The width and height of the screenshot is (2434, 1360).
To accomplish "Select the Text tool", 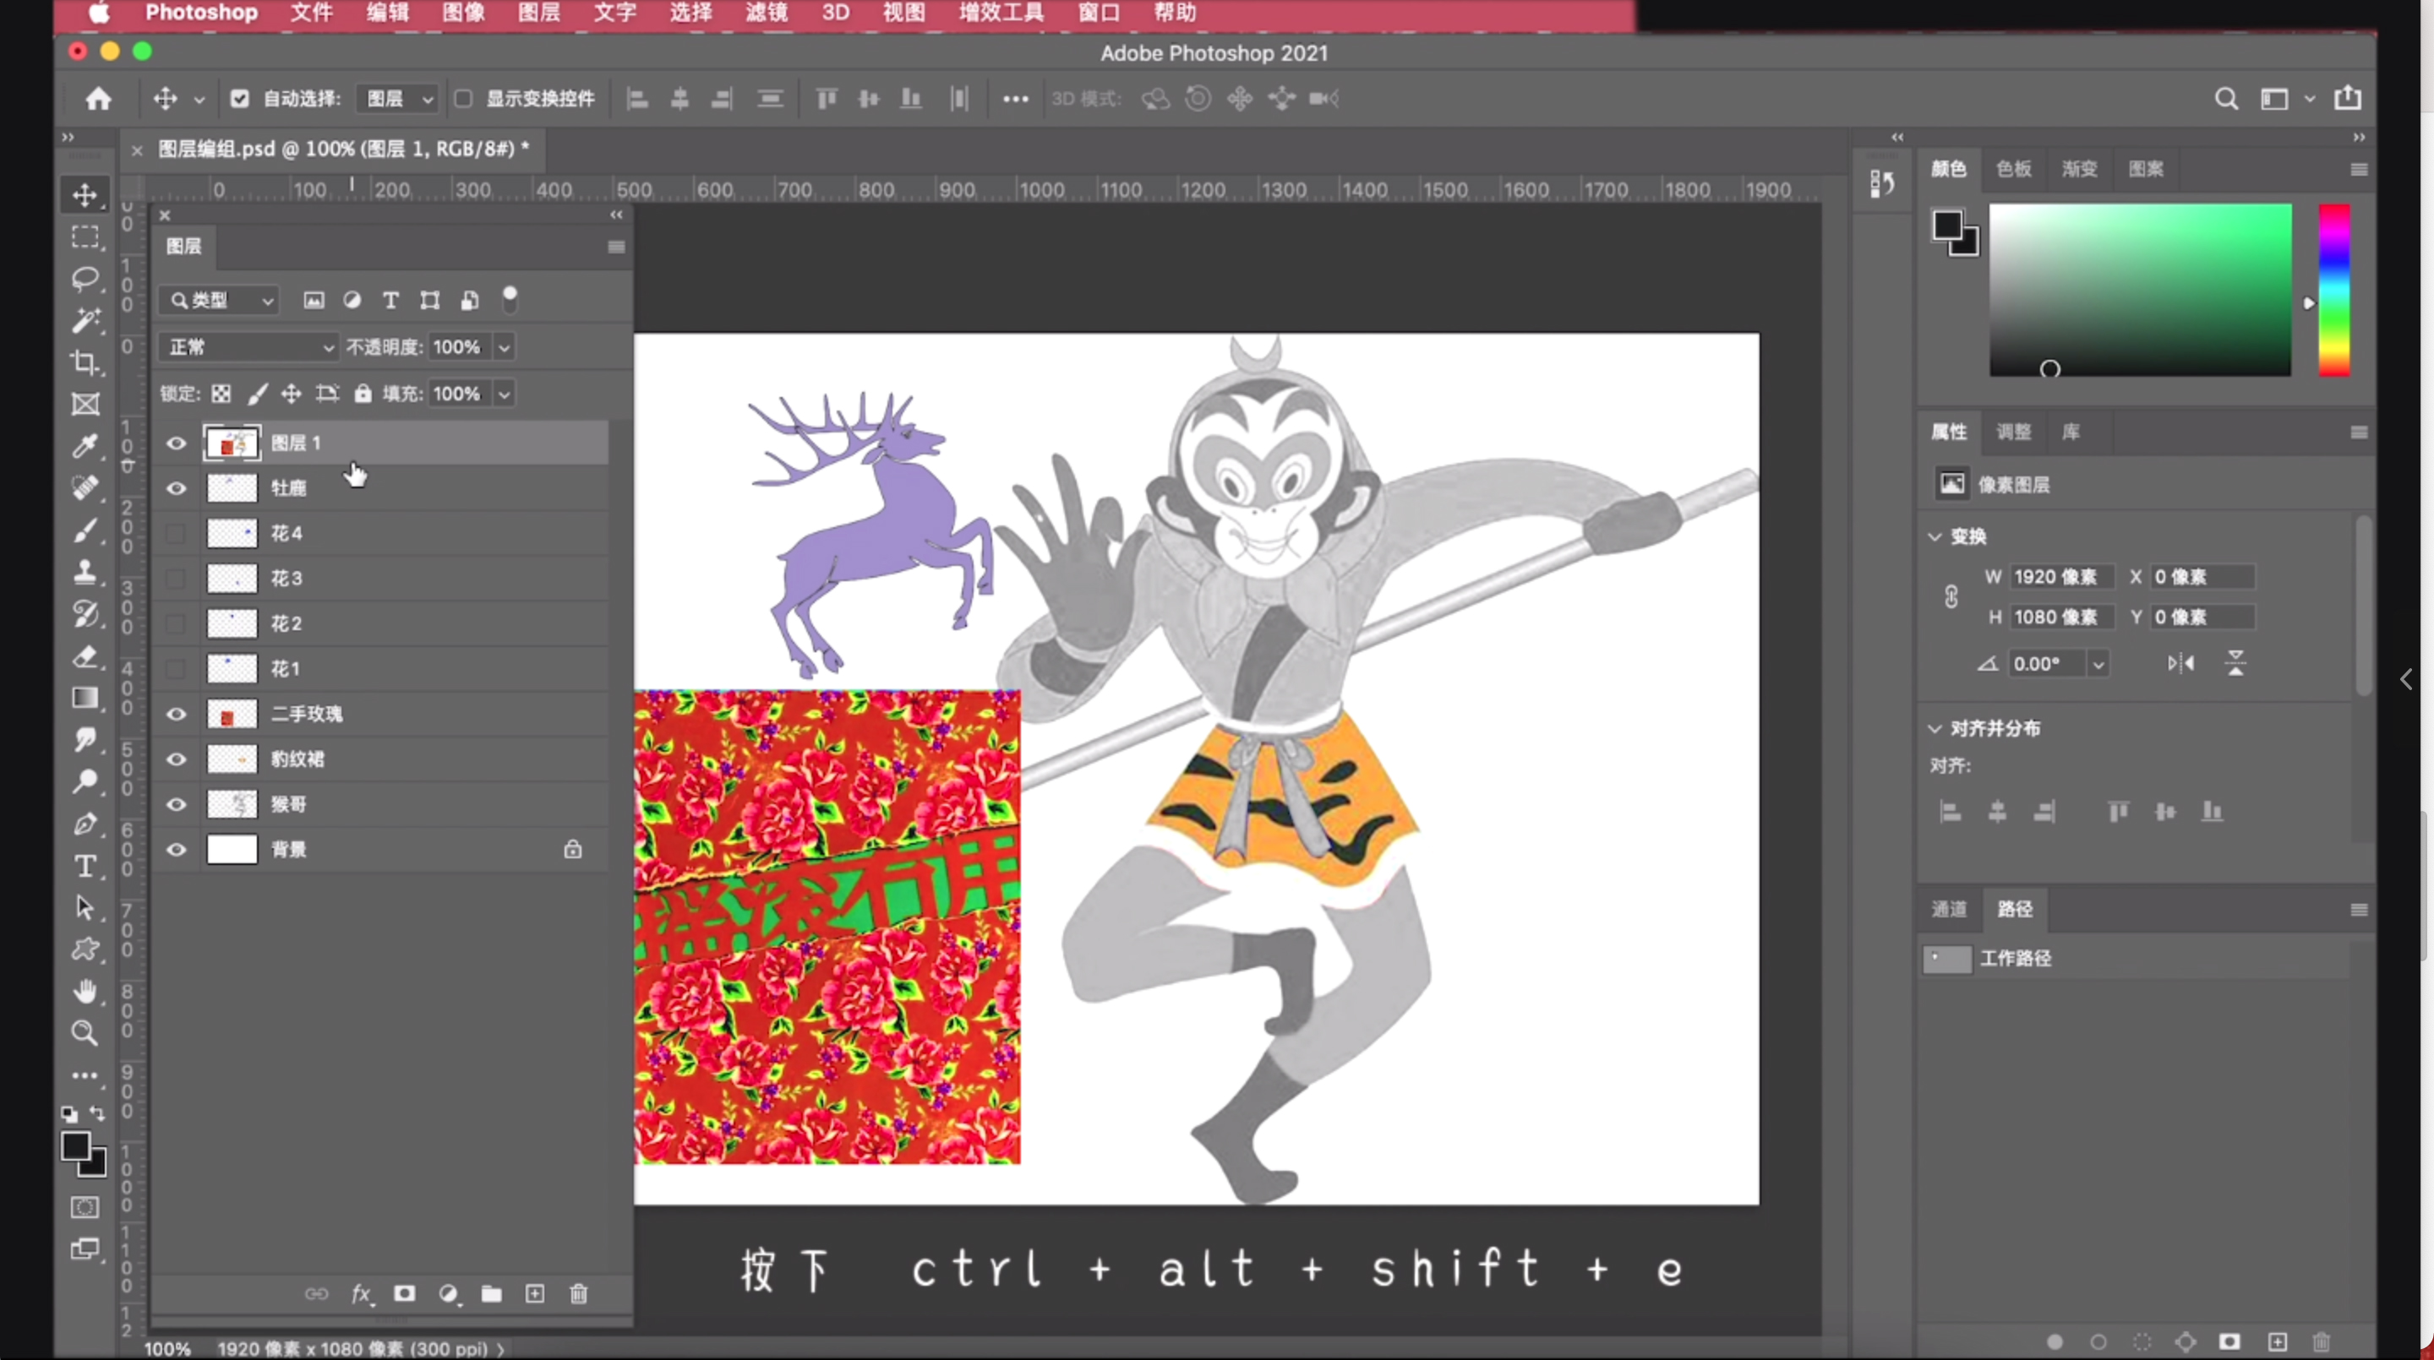I will click(85, 864).
